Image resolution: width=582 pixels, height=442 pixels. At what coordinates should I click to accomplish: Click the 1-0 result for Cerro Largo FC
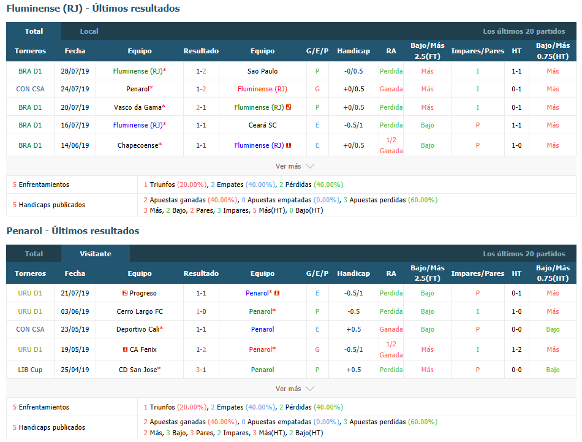coord(201,311)
